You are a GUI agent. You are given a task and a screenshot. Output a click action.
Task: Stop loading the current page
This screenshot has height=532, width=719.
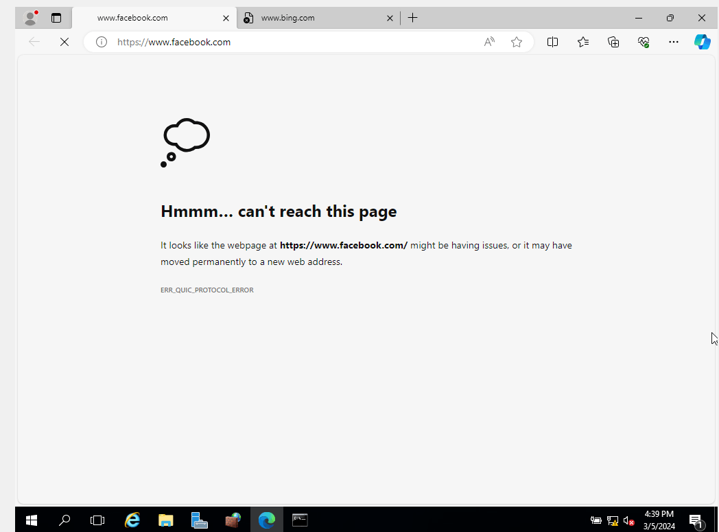pos(64,42)
